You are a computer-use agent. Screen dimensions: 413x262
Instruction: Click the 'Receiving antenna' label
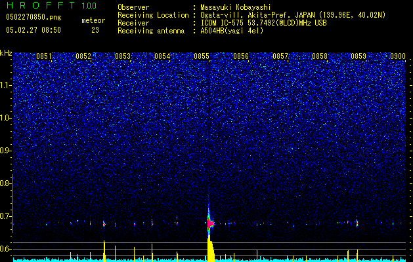[151, 31]
